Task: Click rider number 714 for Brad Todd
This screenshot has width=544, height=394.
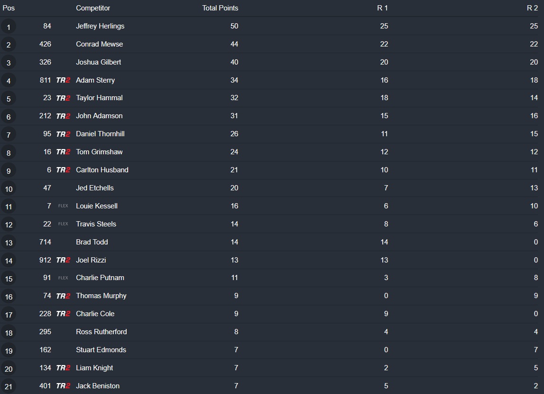Action: [45, 242]
